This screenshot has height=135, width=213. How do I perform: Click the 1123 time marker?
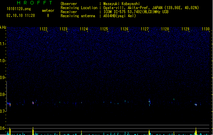[x=63, y=29]
